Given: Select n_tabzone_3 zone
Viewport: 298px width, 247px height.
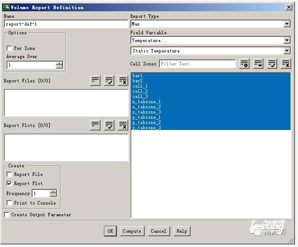Looking at the screenshot, I should tap(211, 112).
